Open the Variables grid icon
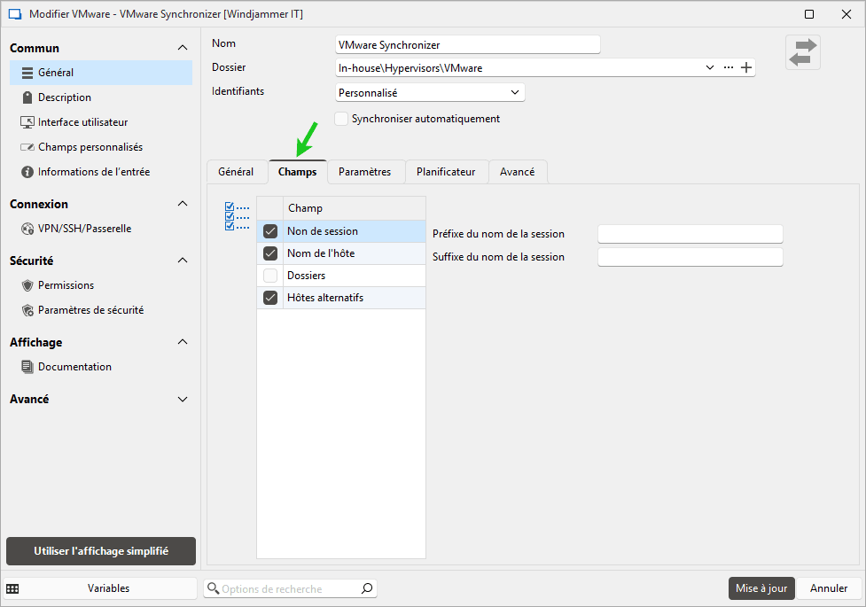Viewport: 866px width, 607px height. tap(13, 588)
